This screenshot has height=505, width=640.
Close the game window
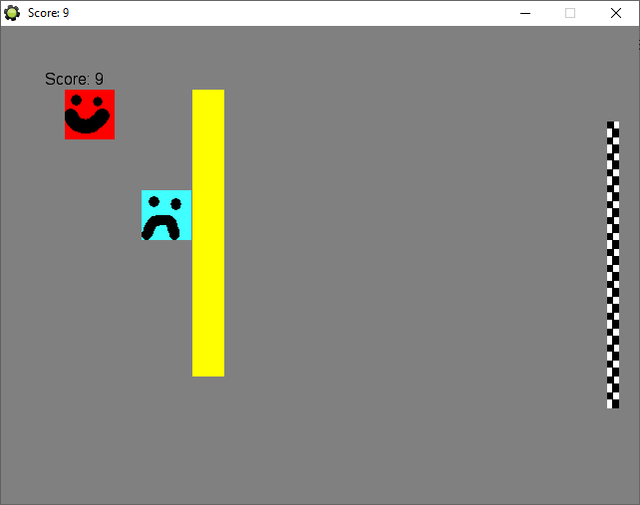click(x=616, y=13)
